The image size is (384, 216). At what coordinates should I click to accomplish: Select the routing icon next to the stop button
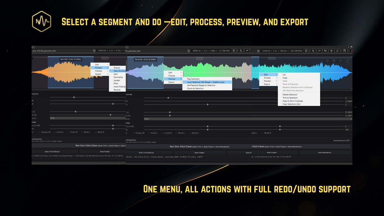coord(341,60)
